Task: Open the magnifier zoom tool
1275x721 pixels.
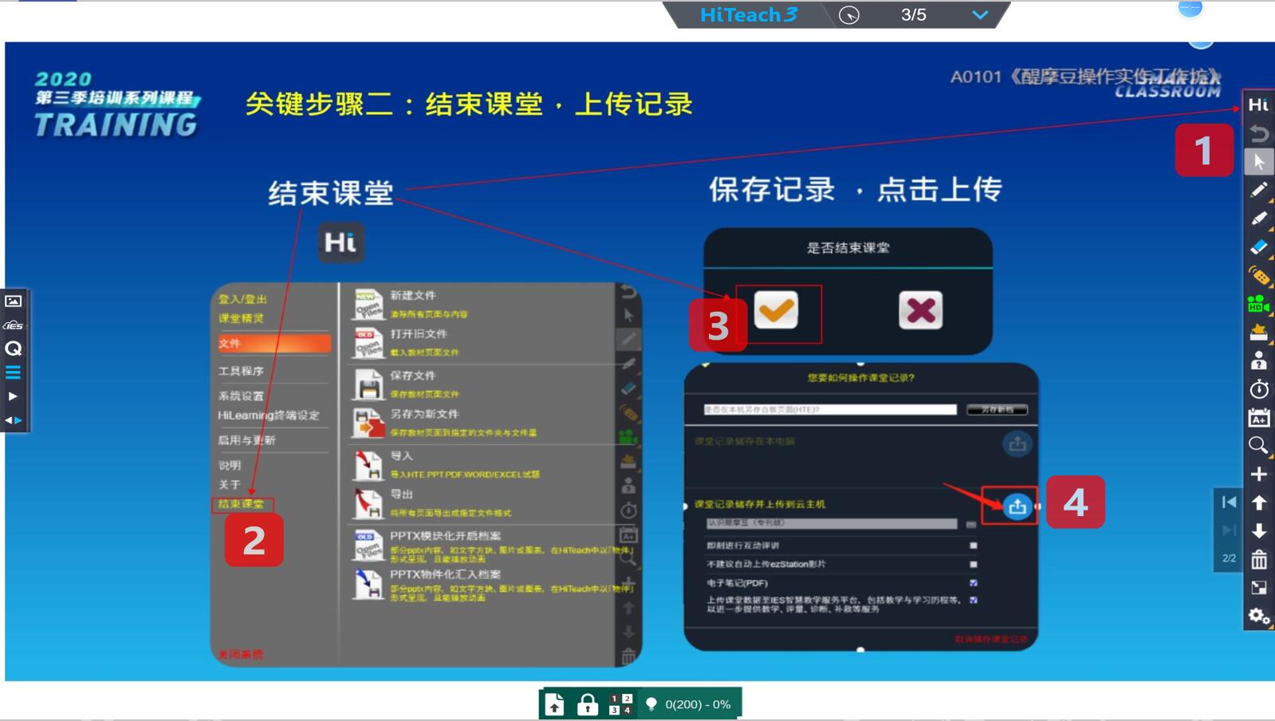Action: (1258, 446)
